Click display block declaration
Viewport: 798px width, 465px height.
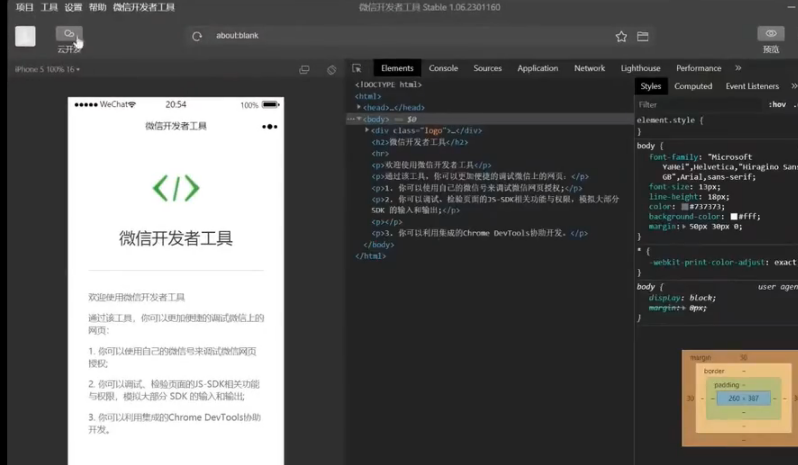pos(682,298)
